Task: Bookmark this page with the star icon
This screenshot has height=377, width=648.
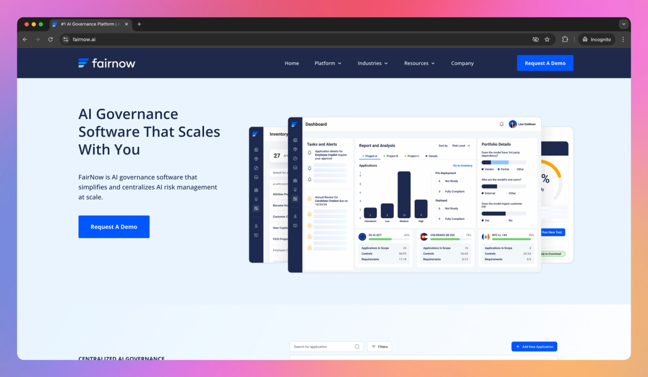Action: pos(547,39)
